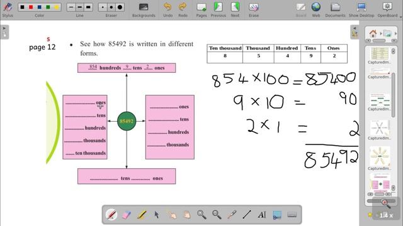
Task: Click the yellow star favorite icon
Action: [x=370, y=215]
